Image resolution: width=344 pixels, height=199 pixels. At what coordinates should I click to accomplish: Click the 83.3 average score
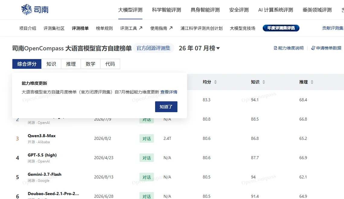point(206,100)
